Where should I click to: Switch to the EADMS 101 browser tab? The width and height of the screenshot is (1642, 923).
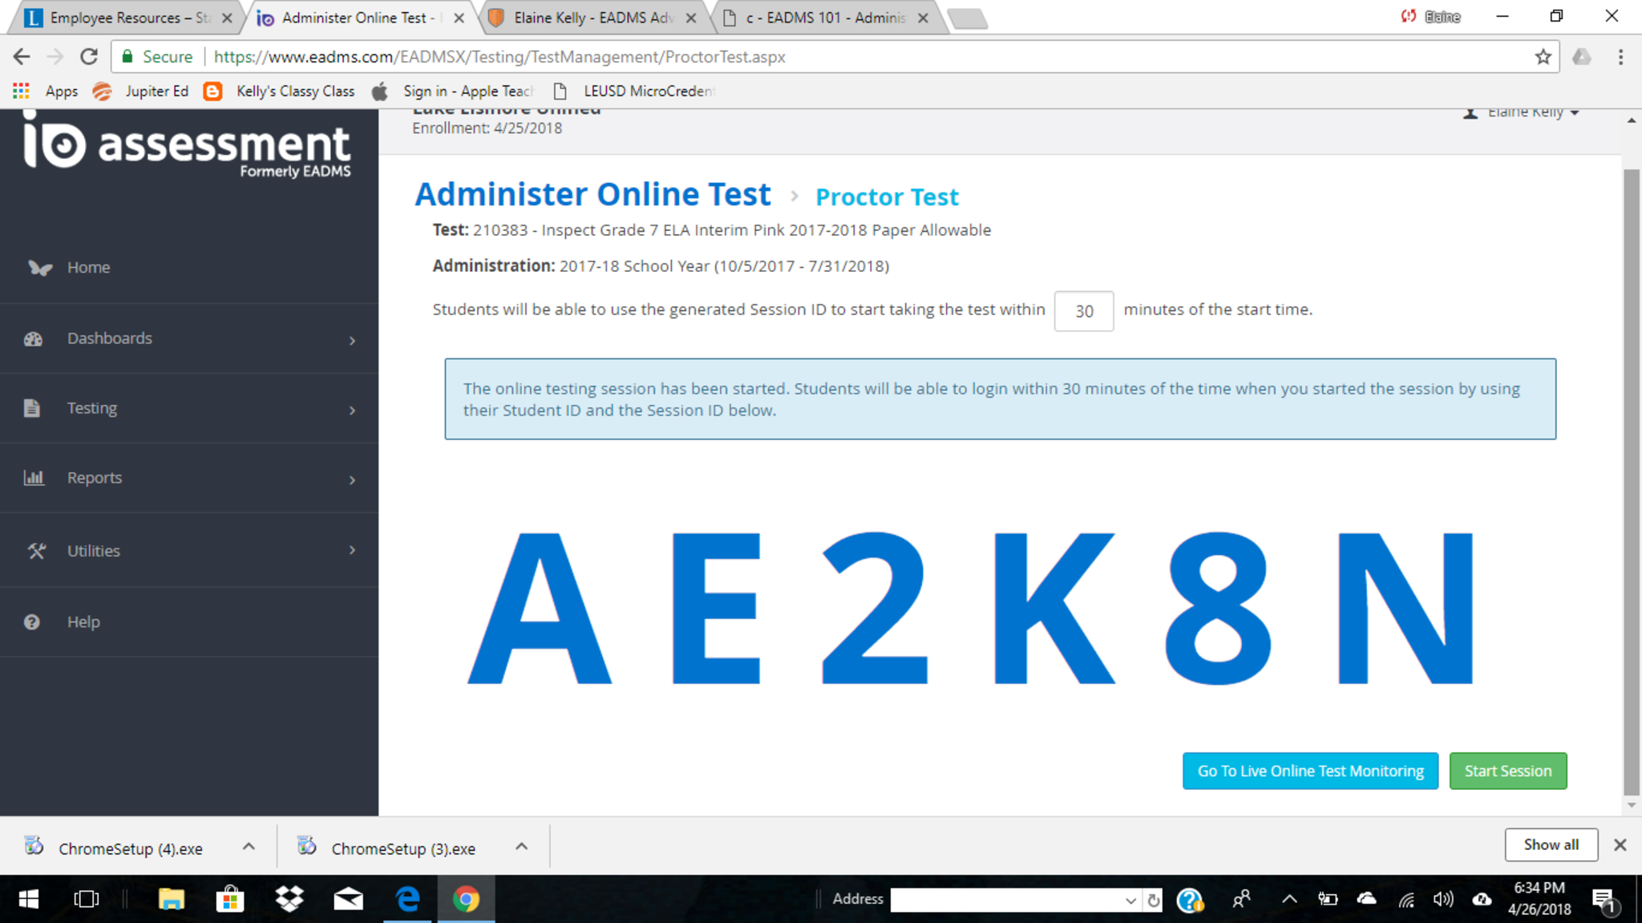(826, 18)
